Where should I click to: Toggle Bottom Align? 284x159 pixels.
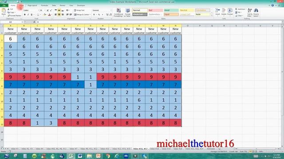coord(63,11)
